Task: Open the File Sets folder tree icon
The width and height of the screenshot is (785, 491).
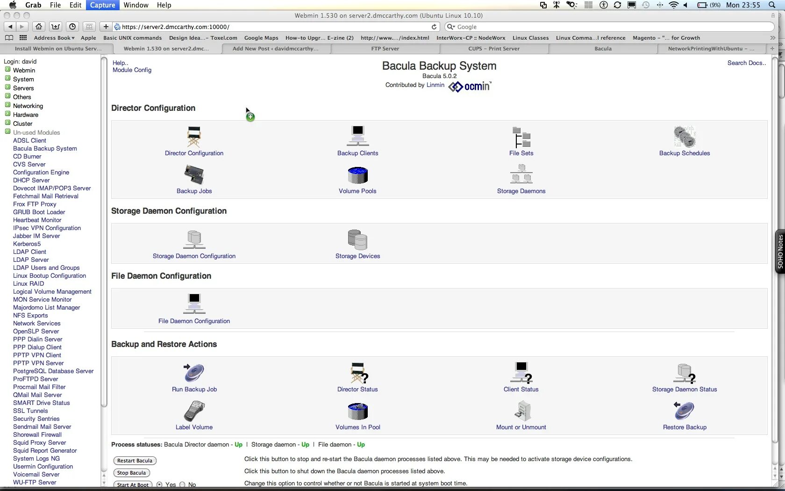Action: click(x=521, y=137)
